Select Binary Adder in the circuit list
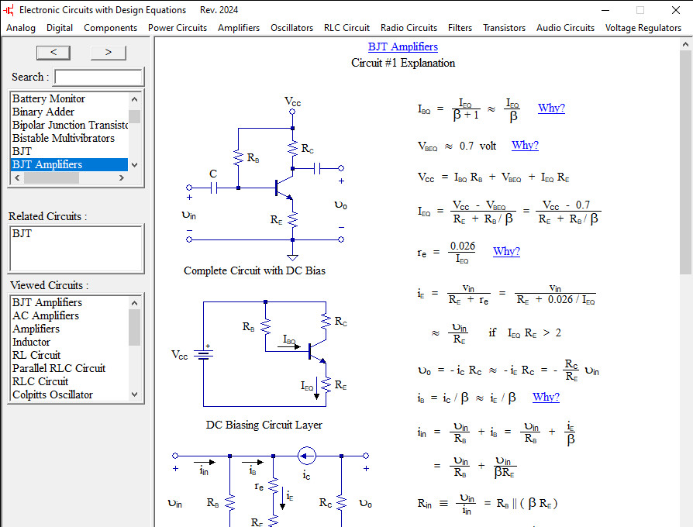 (x=70, y=112)
